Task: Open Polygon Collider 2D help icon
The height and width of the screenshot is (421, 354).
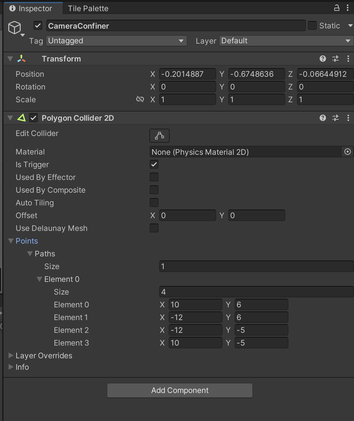Action: 322,118
